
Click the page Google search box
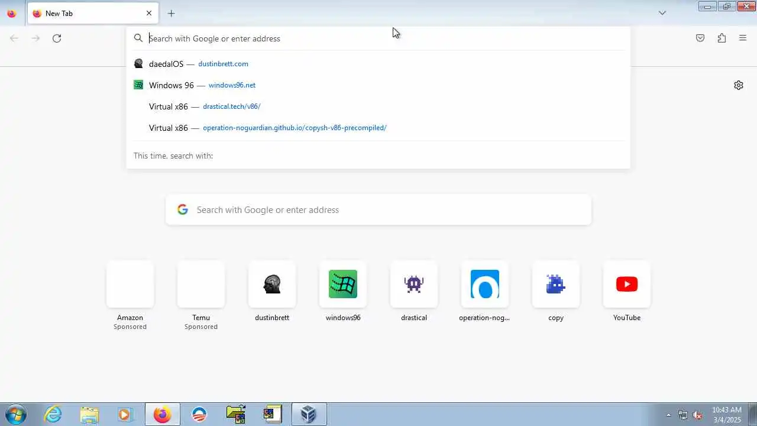(378, 210)
